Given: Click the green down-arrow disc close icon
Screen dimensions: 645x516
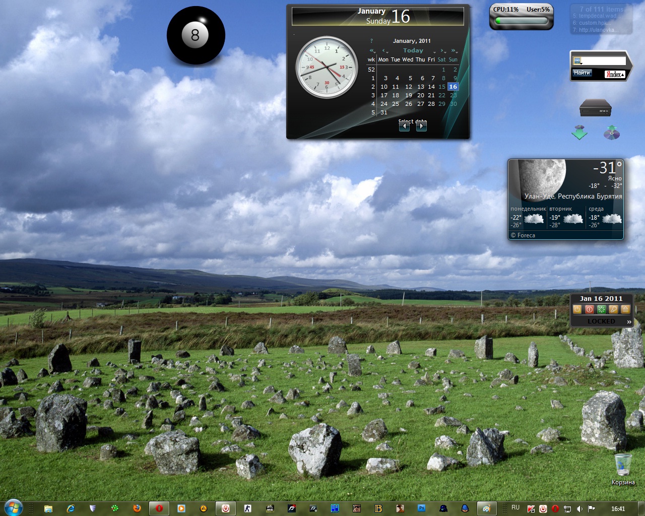Looking at the screenshot, I should click(x=579, y=133).
